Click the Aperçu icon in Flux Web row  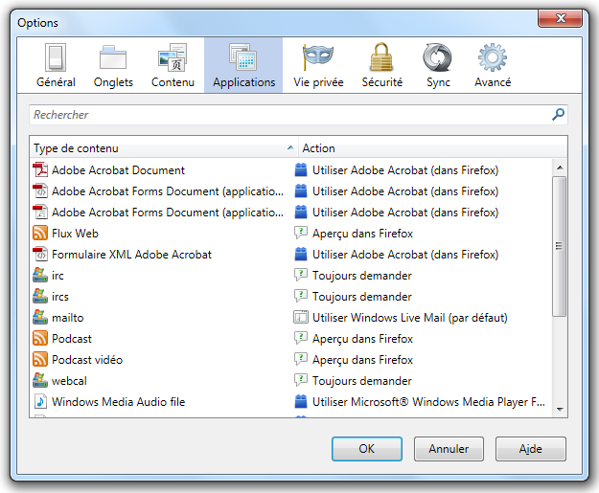click(x=301, y=233)
